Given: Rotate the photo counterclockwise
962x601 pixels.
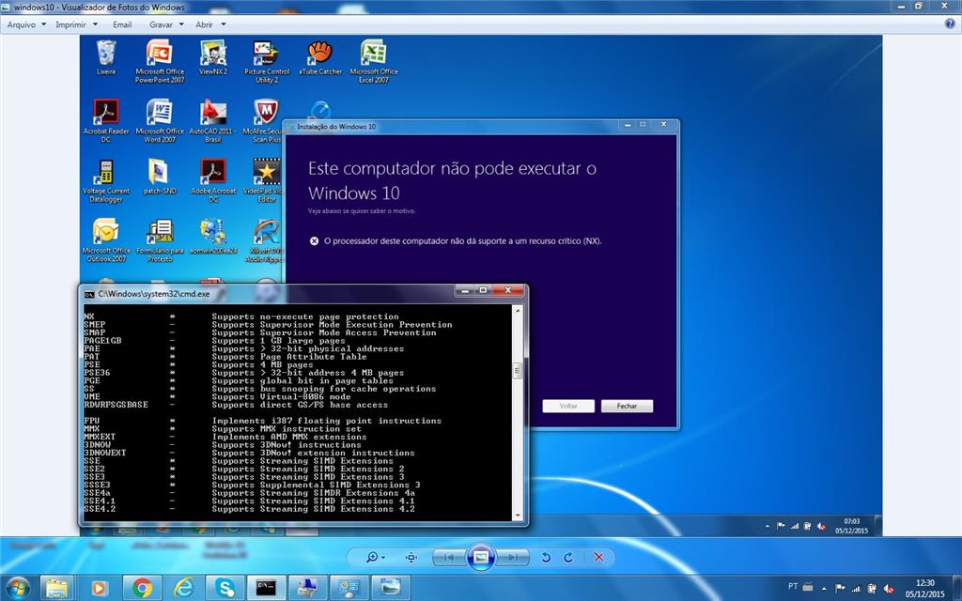Looking at the screenshot, I should click(x=546, y=557).
